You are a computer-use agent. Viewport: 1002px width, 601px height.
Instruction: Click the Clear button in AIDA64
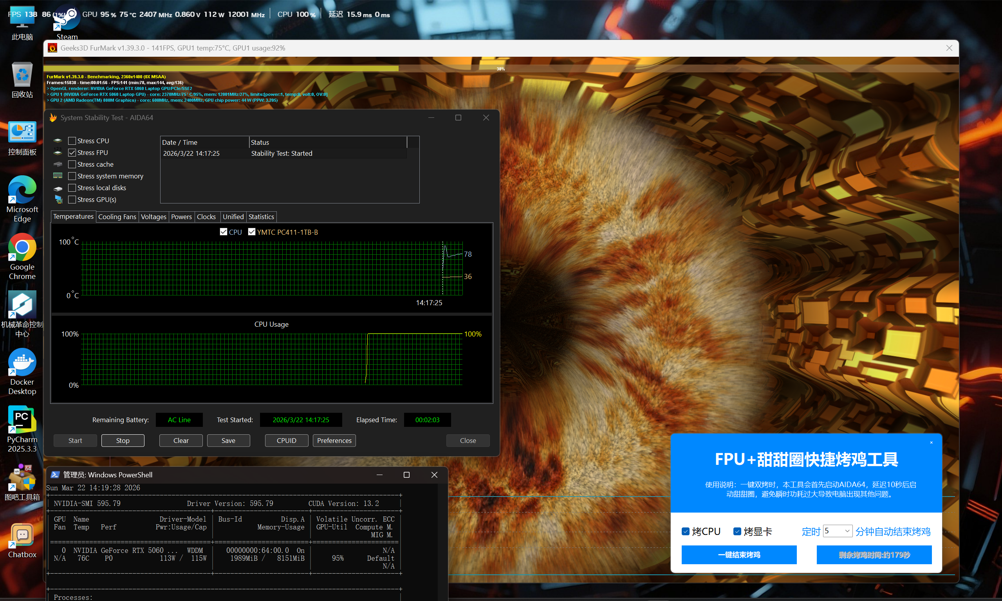coord(181,441)
